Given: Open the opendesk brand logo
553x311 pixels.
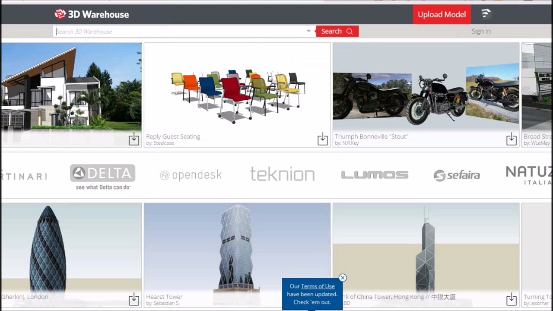Looking at the screenshot, I should pyautogui.click(x=191, y=175).
